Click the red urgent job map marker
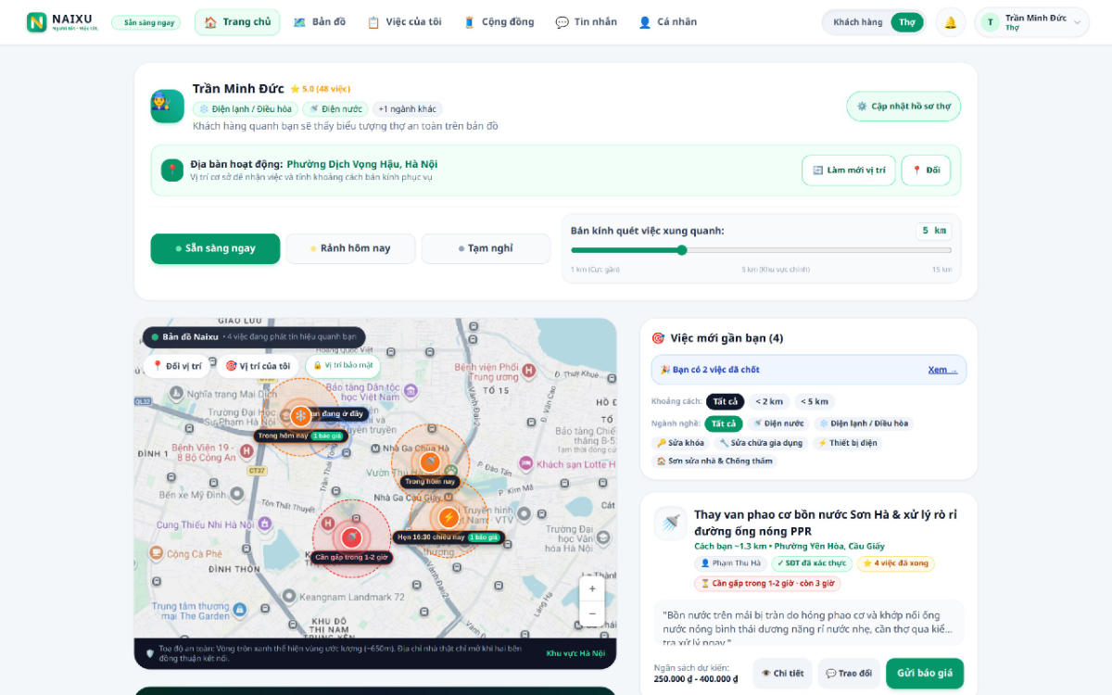1112x695 pixels. 351,537
